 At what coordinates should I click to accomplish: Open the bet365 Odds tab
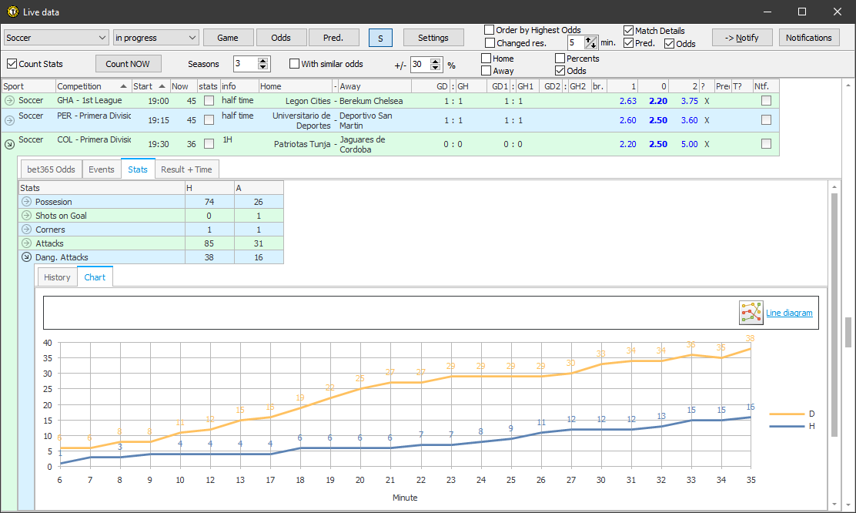coord(50,169)
